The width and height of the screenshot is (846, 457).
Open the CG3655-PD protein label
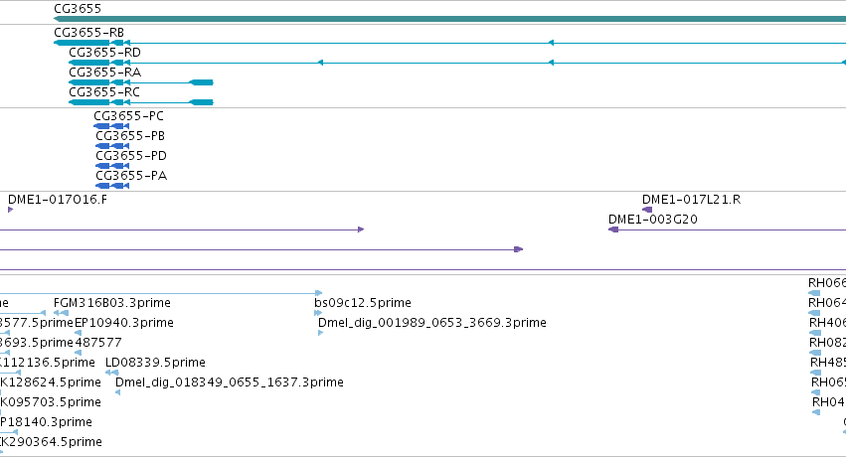coord(131,156)
